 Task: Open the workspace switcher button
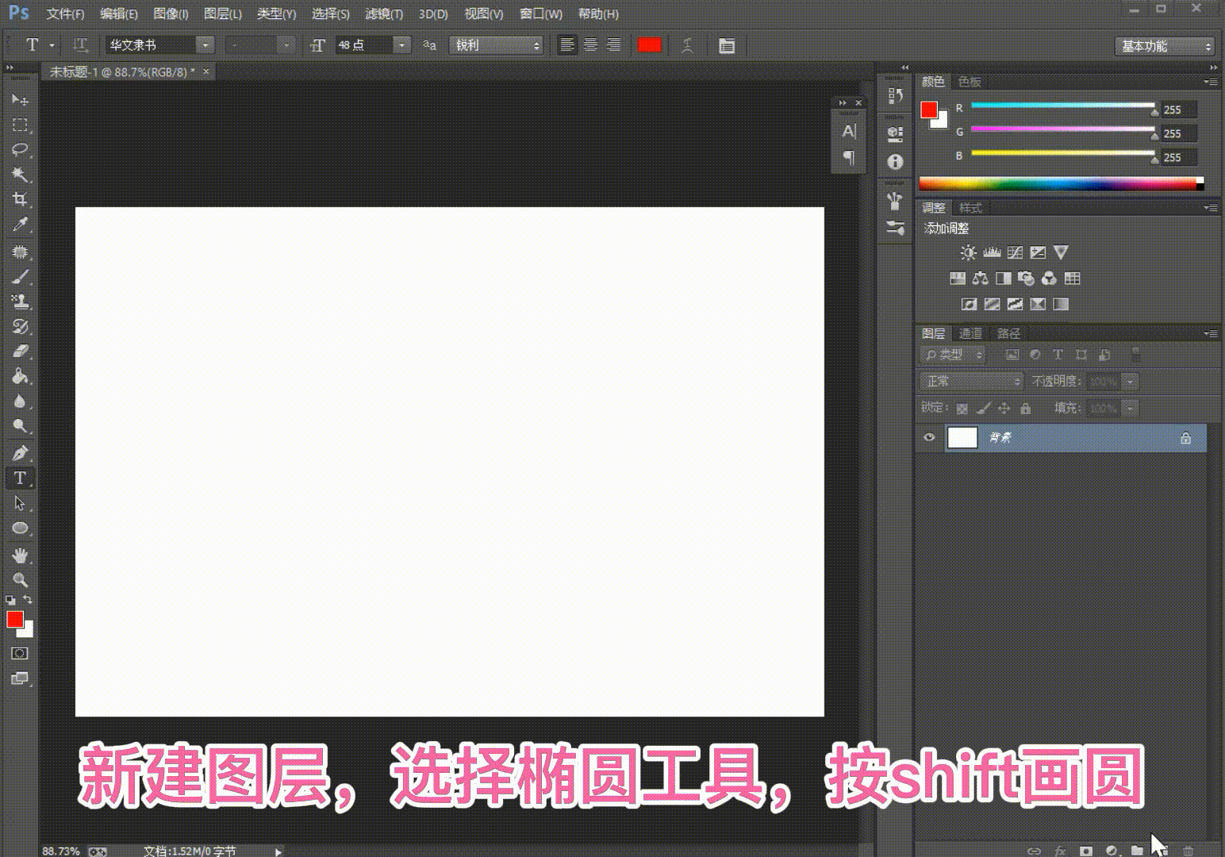1164,46
